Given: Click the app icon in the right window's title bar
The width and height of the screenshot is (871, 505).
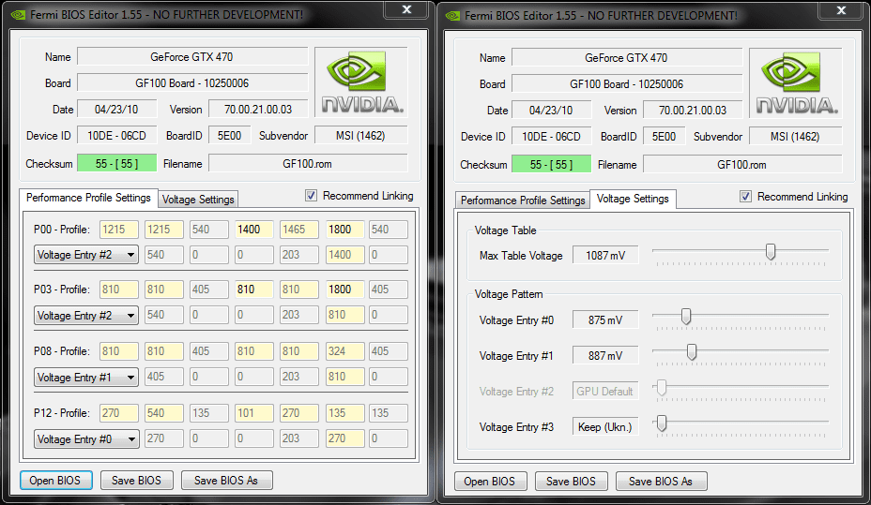Looking at the screenshot, I should coord(452,16).
